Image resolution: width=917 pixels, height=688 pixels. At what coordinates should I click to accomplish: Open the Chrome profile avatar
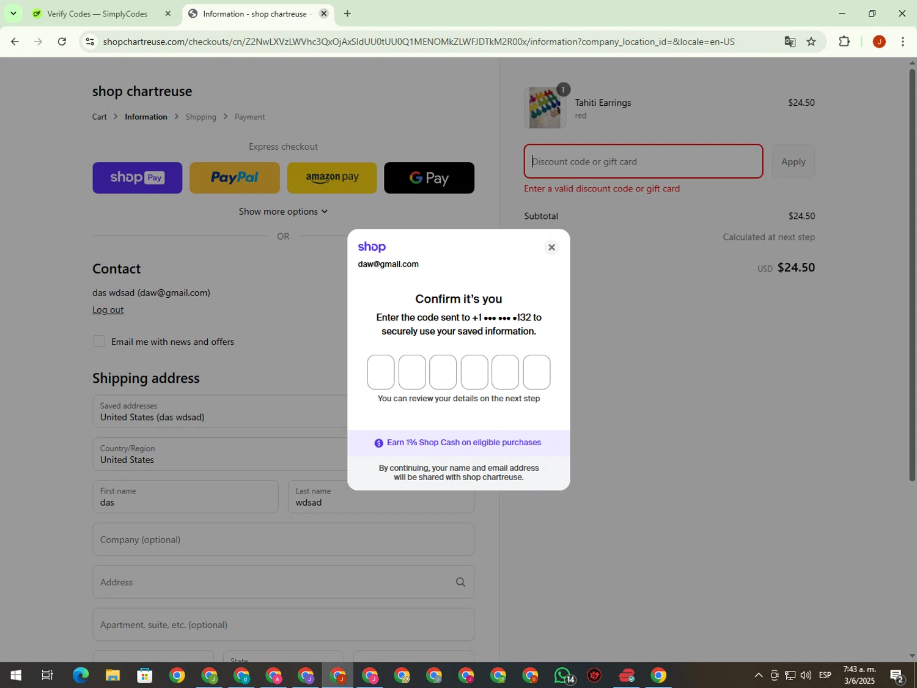tap(879, 42)
